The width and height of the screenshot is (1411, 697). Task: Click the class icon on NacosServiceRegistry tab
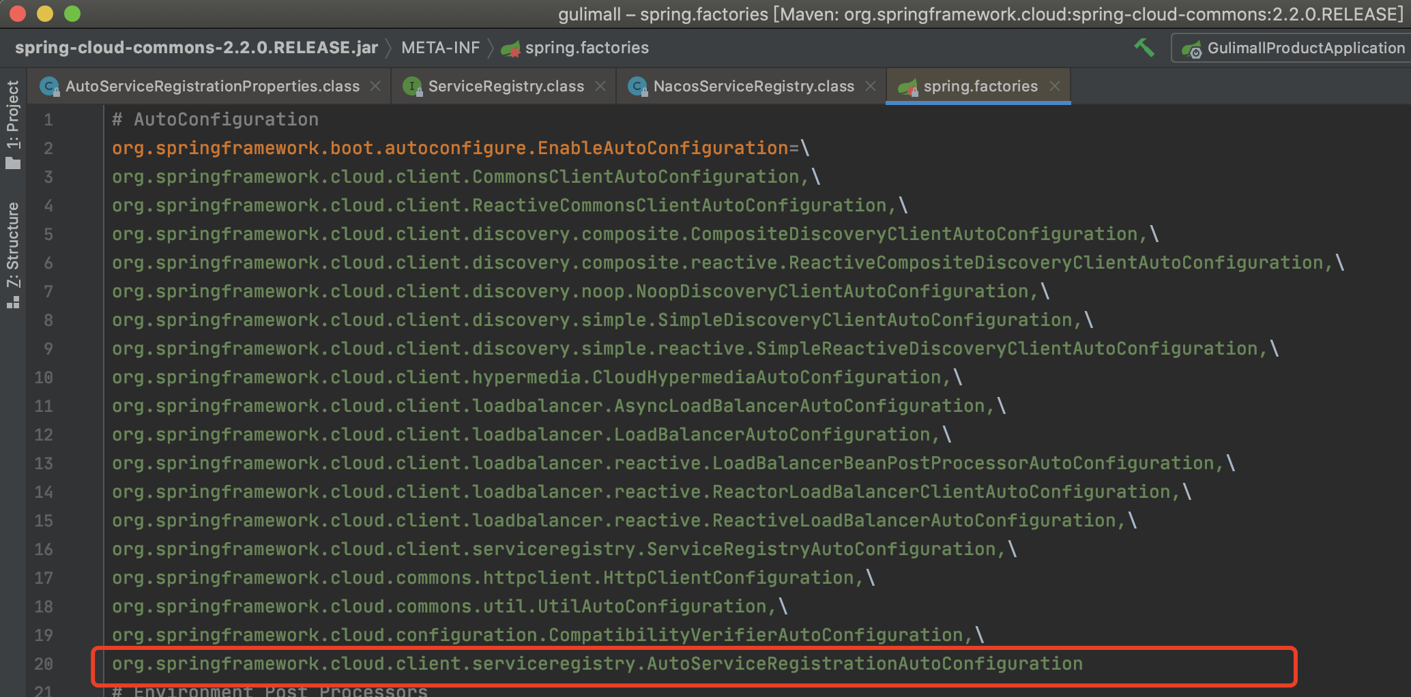tap(637, 86)
